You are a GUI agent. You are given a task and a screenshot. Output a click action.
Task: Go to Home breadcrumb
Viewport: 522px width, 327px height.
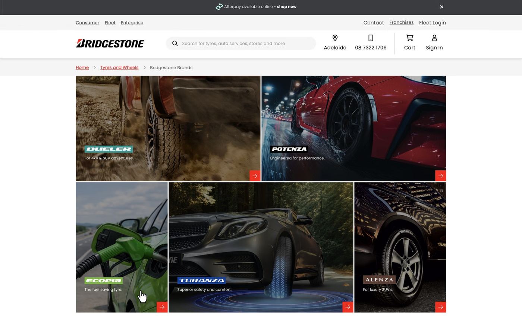point(82,67)
